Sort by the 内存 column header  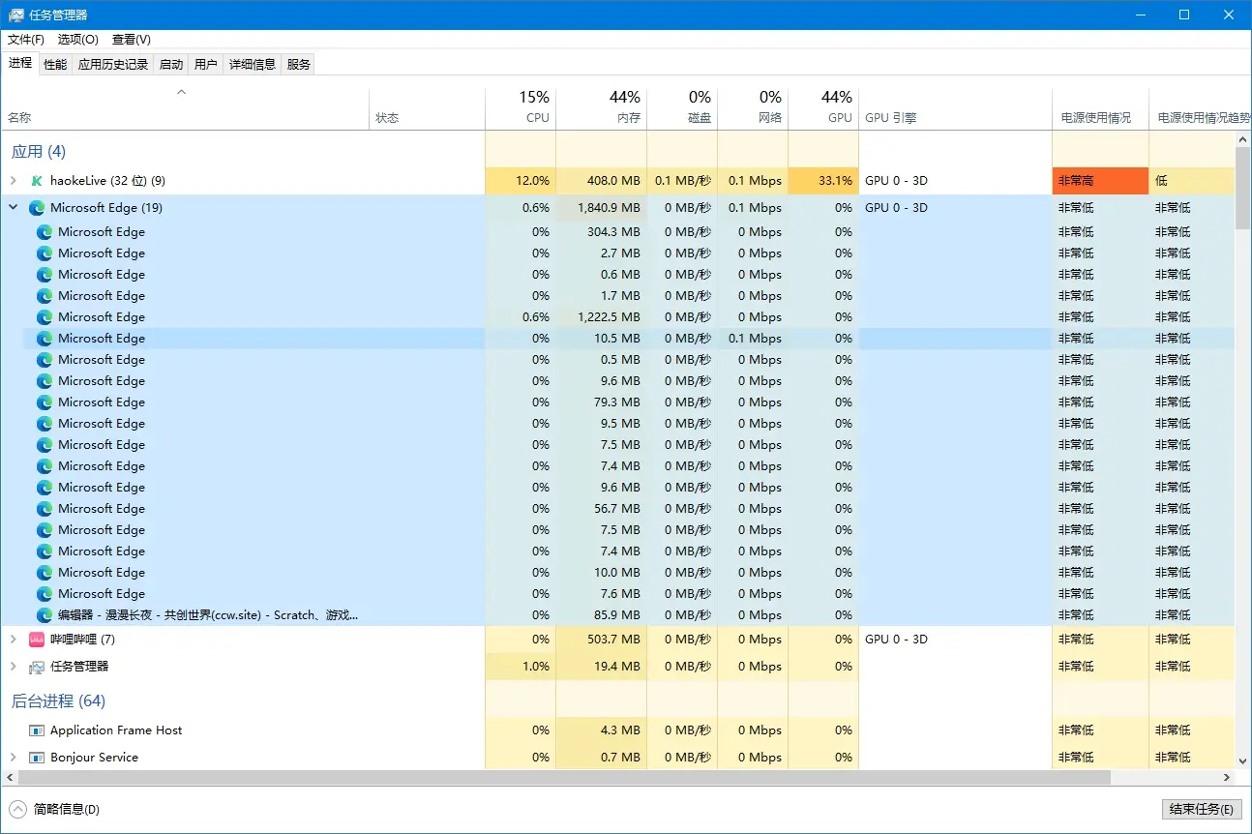coord(601,108)
